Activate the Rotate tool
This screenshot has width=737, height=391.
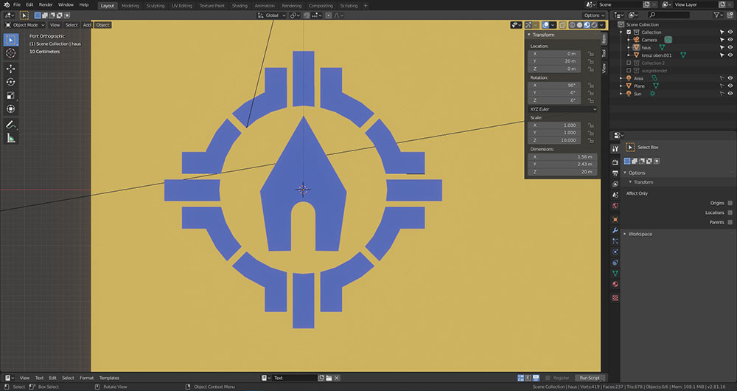11,82
